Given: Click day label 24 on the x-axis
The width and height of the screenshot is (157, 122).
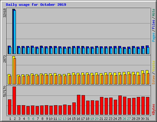Looking at the screenshot, I should pyautogui.click(x=115, y=119).
